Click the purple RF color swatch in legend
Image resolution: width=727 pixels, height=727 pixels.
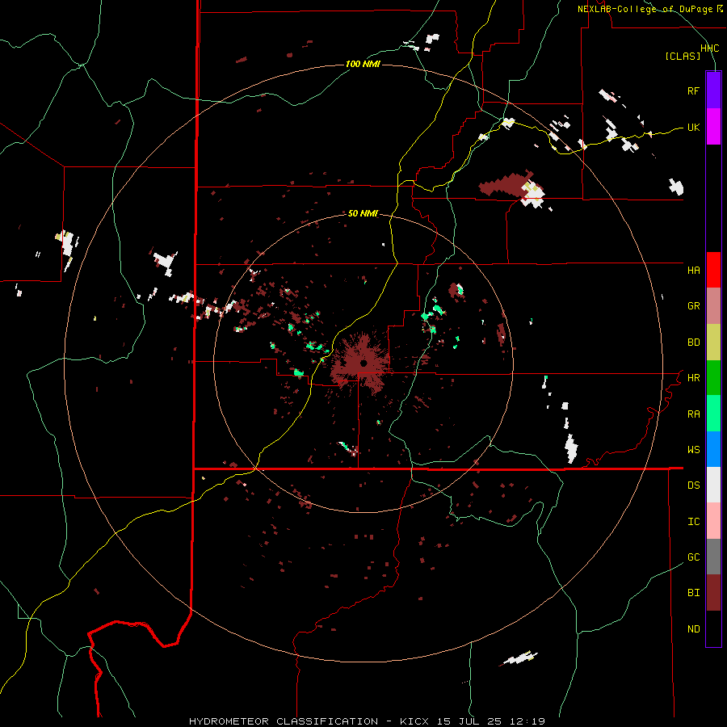(x=713, y=90)
